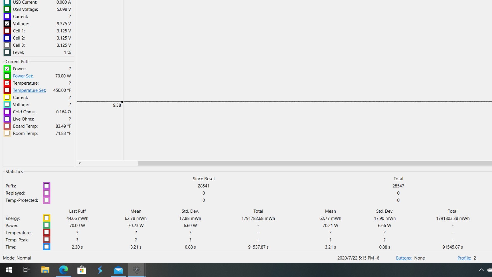Check the Puffs statistics checkbox
This screenshot has height=277, width=492.
pyautogui.click(x=46, y=186)
